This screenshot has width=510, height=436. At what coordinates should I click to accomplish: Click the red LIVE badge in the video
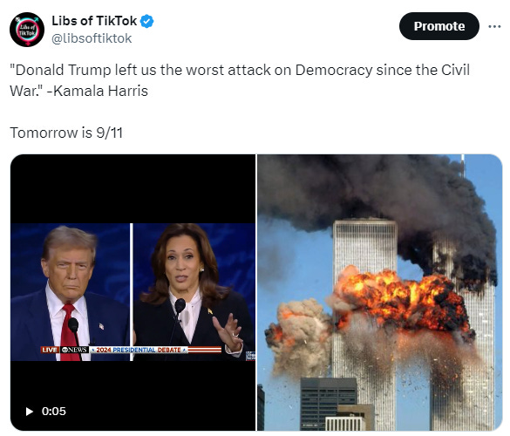[50, 350]
